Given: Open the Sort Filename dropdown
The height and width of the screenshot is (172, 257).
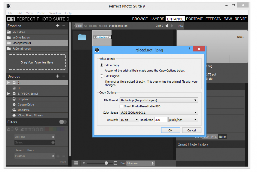Looking at the screenshot, I should [140, 163].
